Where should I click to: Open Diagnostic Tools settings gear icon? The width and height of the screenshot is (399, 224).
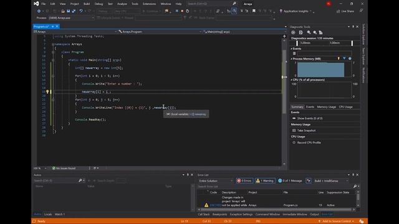293,32
